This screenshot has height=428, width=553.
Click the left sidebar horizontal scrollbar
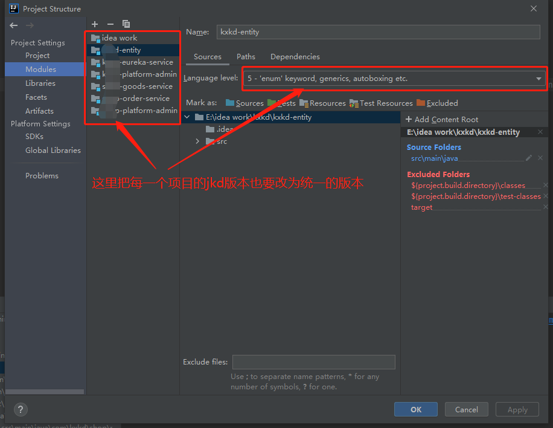pyautogui.click(x=45, y=392)
